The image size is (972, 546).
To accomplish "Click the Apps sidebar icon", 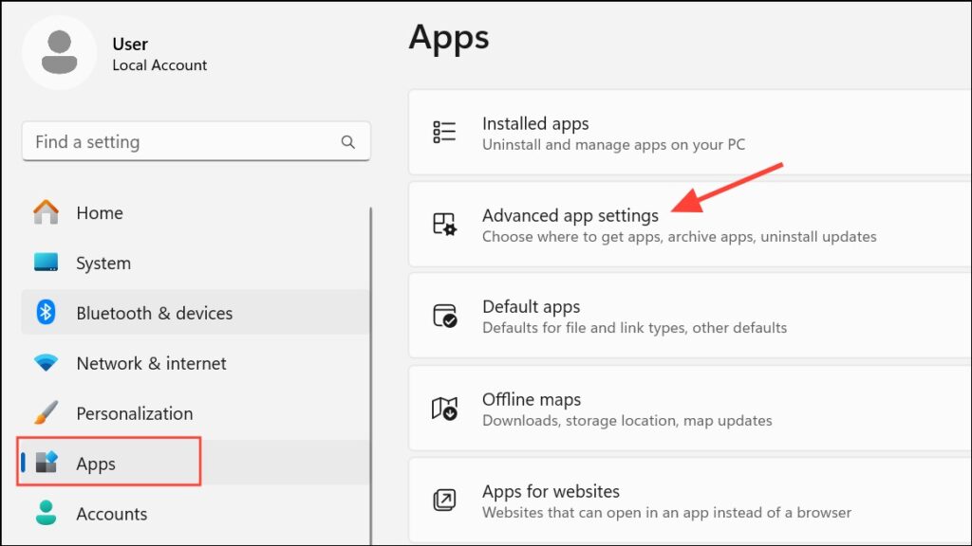I will point(46,463).
